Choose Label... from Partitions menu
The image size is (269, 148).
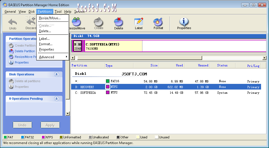coord(53,39)
